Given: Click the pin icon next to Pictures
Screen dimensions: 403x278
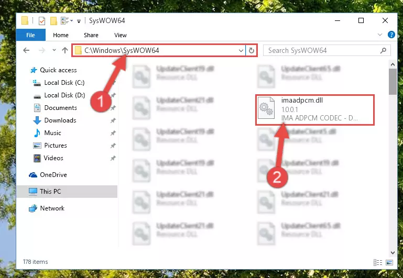Looking at the screenshot, I should coord(113,146).
